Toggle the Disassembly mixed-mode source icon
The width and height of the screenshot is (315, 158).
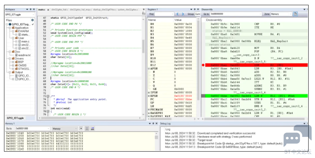(x=295, y=14)
